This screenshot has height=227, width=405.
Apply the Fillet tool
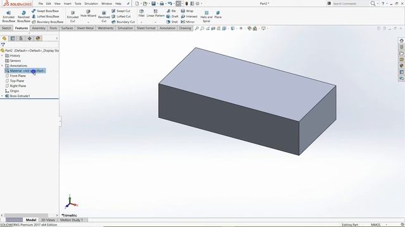141,13
